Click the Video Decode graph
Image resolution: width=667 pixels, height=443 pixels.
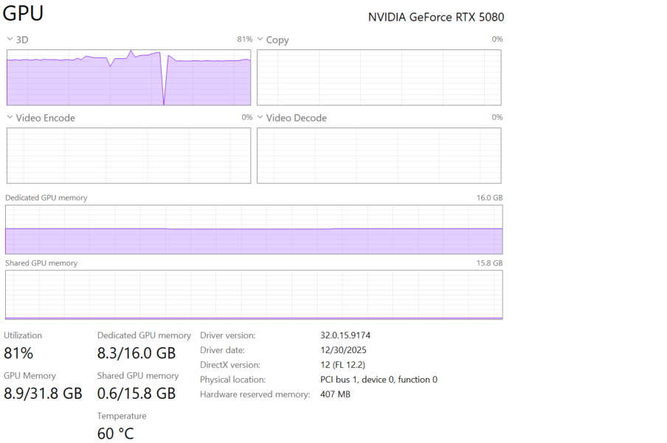coord(379,156)
